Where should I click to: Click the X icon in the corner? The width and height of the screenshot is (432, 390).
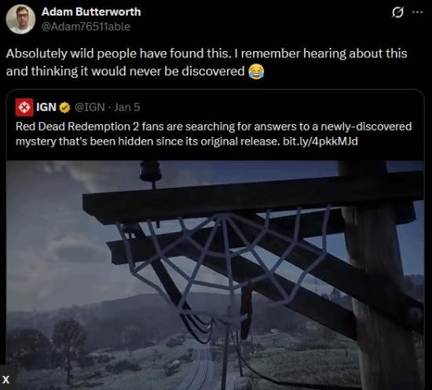point(5,380)
